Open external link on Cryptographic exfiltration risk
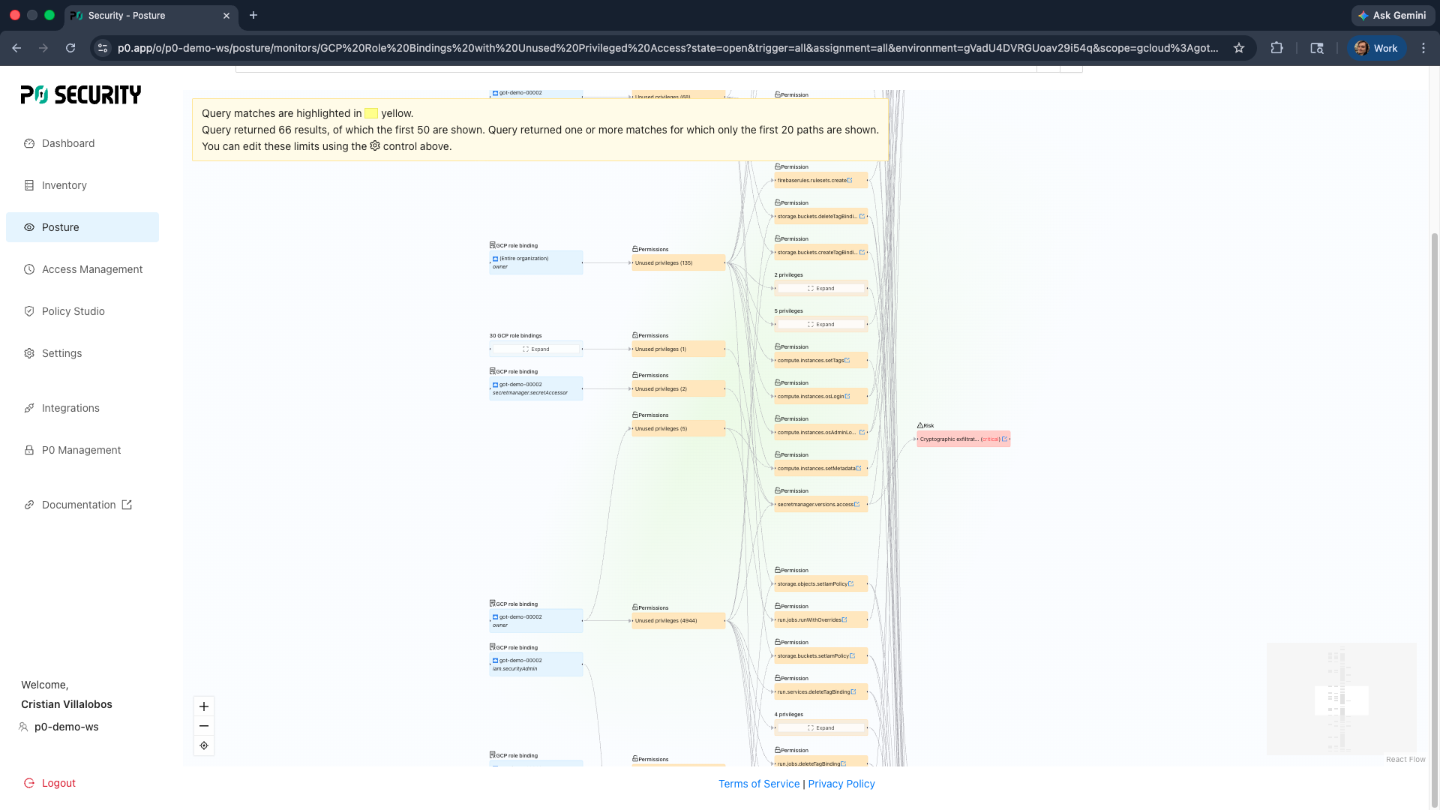 [x=1004, y=439]
